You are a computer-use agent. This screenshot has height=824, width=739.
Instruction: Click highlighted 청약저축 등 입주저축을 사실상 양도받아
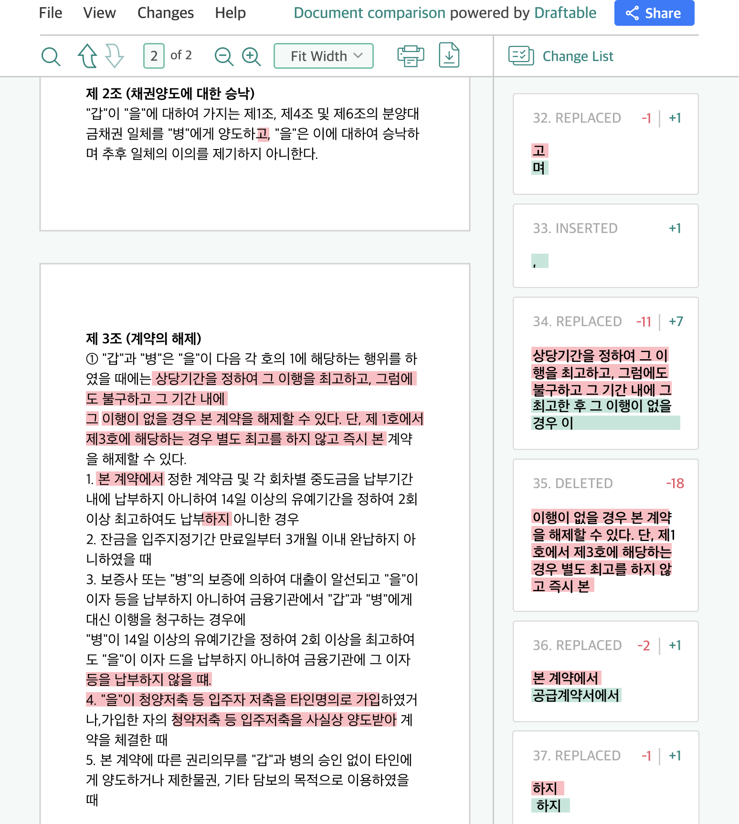[x=284, y=720]
